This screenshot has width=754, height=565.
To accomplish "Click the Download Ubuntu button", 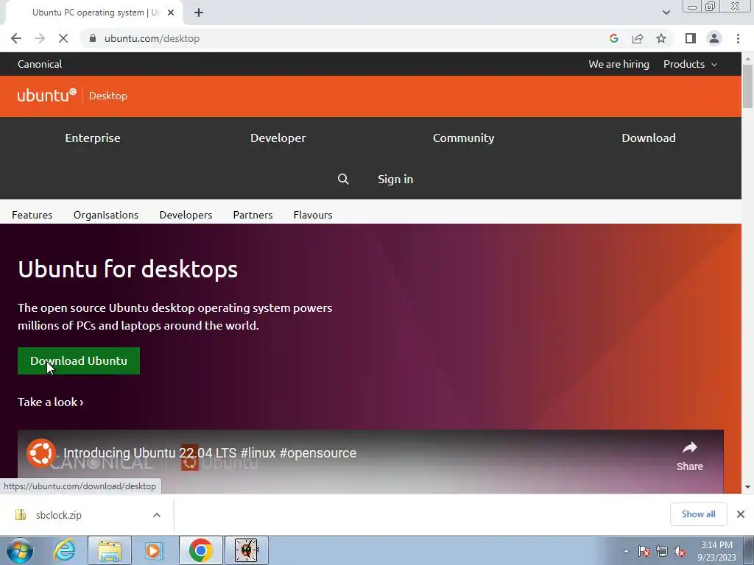I will point(79,360).
